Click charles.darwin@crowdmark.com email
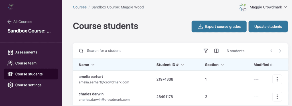The height and width of the screenshot is (106, 292). (x=104, y=99)
